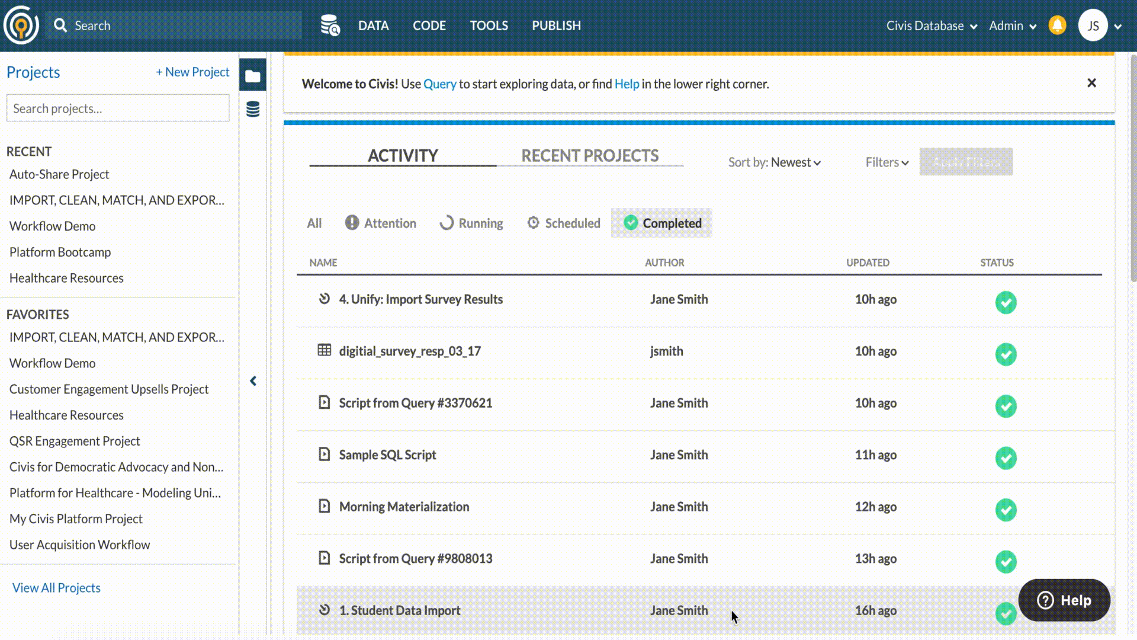Screen dimensions: 1137x640
Task: Click the Query link in banner
Action: click(x=440, y=84)
